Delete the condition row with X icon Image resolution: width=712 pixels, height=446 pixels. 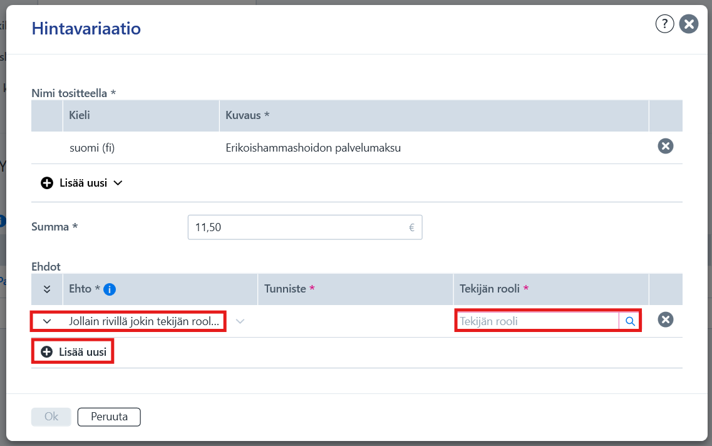click(665, 319)
